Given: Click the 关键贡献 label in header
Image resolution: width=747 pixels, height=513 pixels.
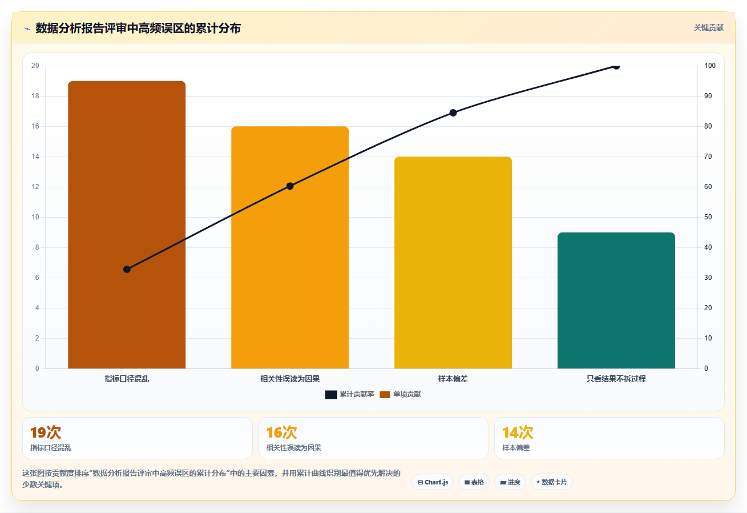Looking at the screenshot, I should [x=709, y=27].
